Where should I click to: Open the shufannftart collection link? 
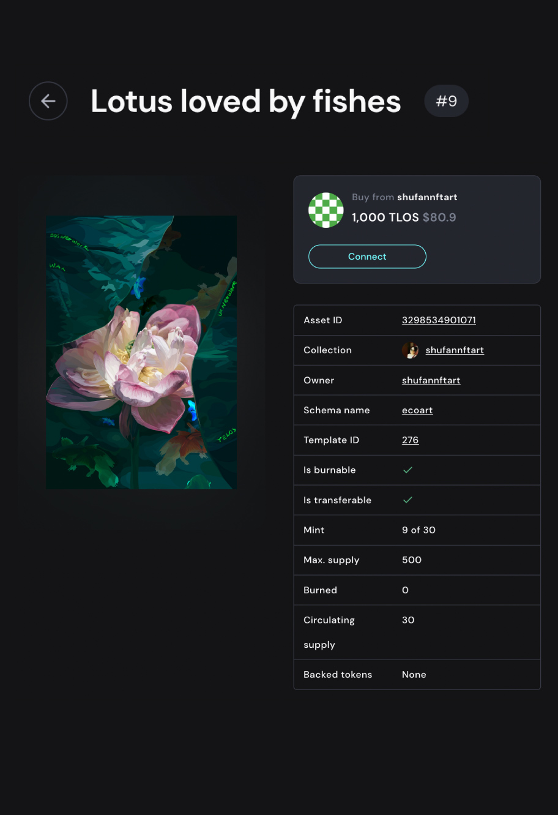pyautogui.click(x=455, y=350)
